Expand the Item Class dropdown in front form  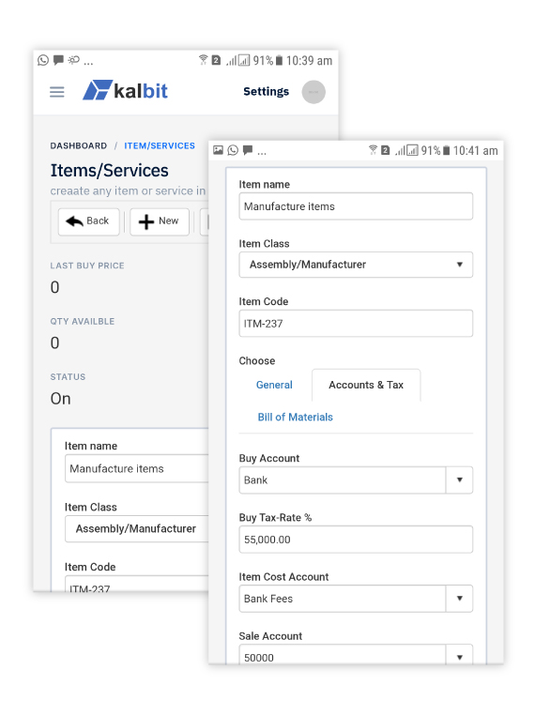(x=356, y=265)
